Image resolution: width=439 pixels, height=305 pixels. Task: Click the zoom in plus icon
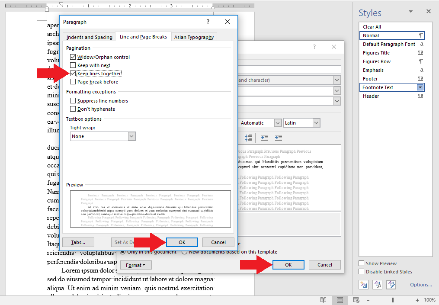click(x=417, y=300)
